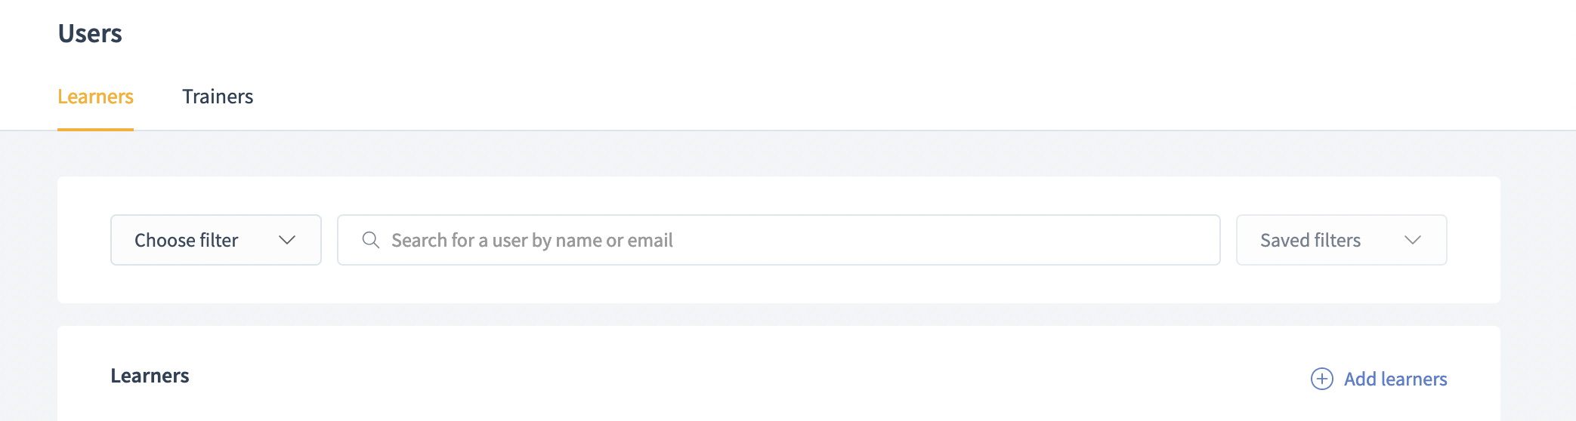
Task: Click the Users page heading
Action: [90, 34]
